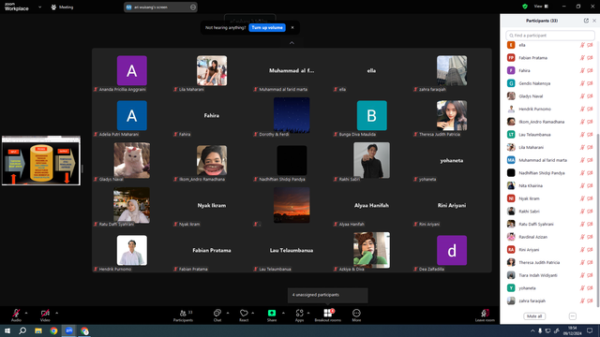Click Ananda Pricilla Anggraini's video tile
Image resolution: width=600 pixels, height=337 pixels.
pos(131,71)
